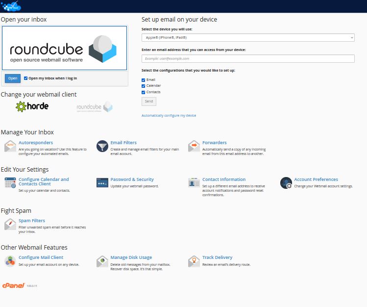Click the "Manage Your Inbox" heading
Image resolution: width=367 pixels, height=307 pixels.
pyautogui.click(x=27, y=132)
